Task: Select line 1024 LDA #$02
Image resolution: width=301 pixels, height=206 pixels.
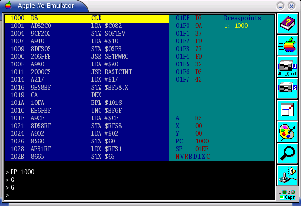Action: point(87,133)
